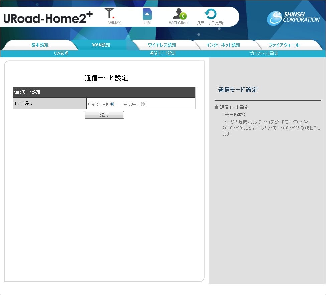Viewport: 326px width, 295px height.
Task: Click the WiMAX antenna status icon
Action: (110, 13)
